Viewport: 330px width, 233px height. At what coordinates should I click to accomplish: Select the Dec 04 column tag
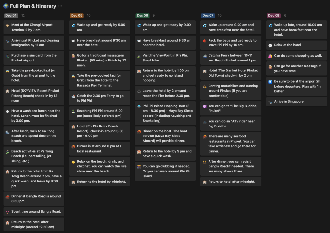coord(11,15)
